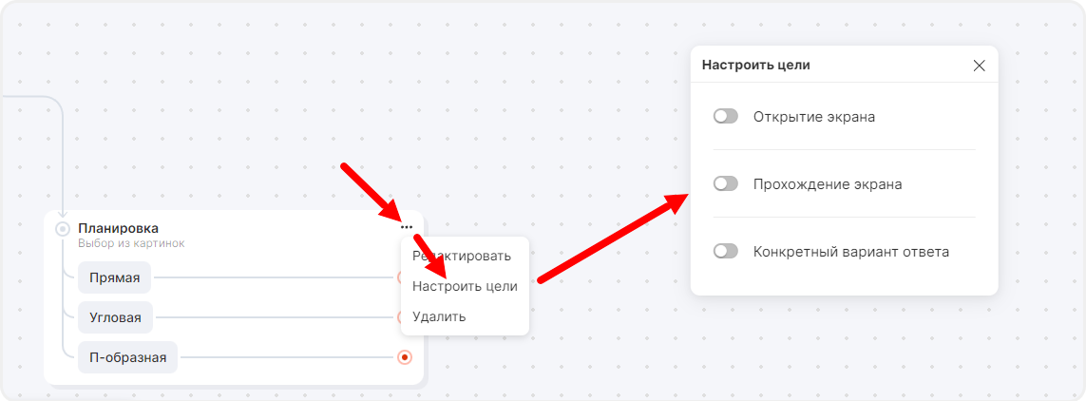
Task: Toggle the Прохождение экрана switch
Action: (x=726, y=184)
